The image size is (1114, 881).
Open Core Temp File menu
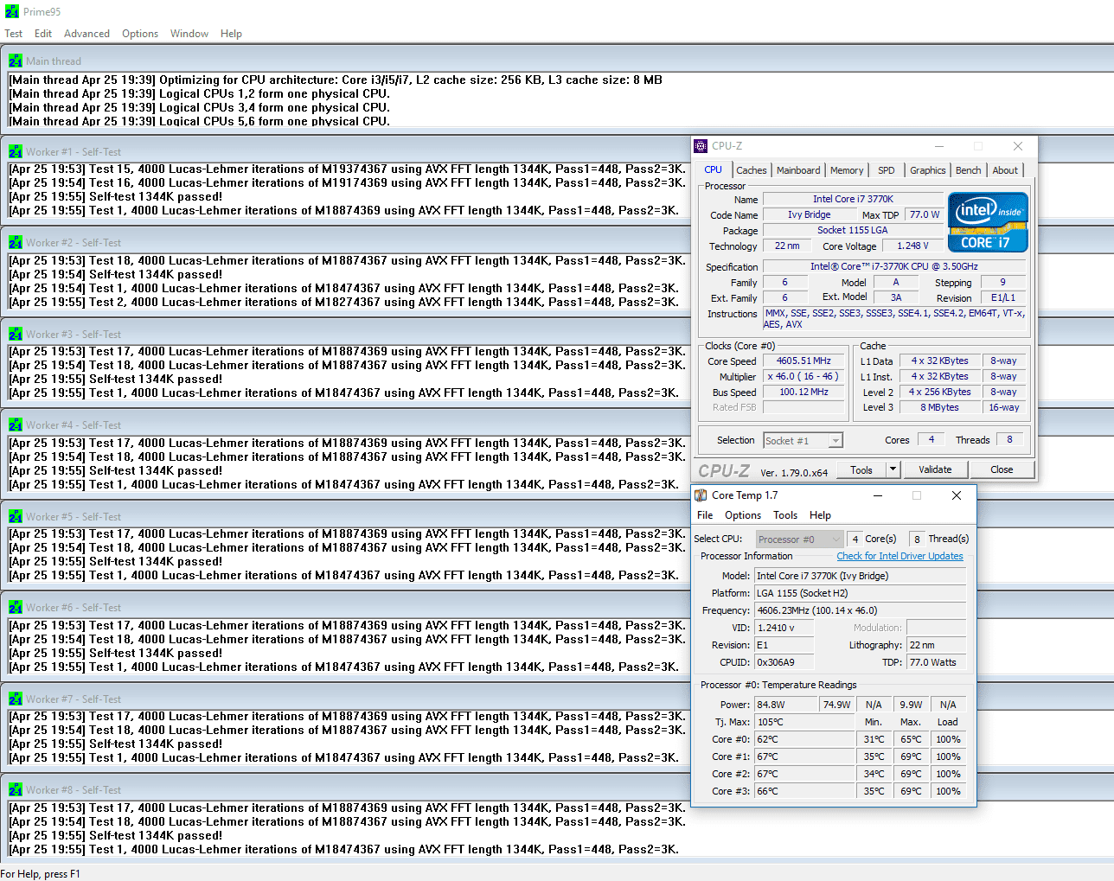[x=705, y=515]
